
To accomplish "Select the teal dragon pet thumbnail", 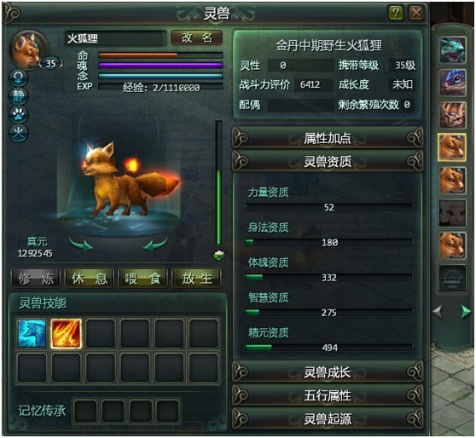I will [x=452, y=49].
